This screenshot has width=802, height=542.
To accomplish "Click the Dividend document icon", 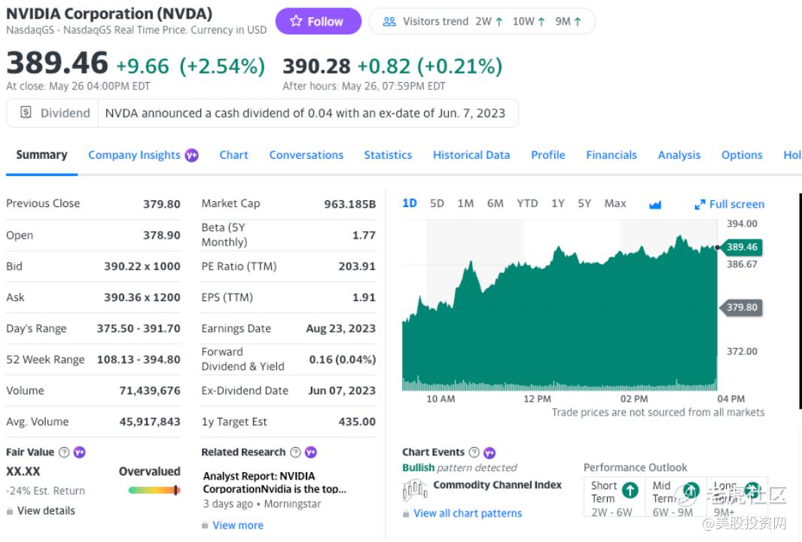I will (x=26, y=113).
